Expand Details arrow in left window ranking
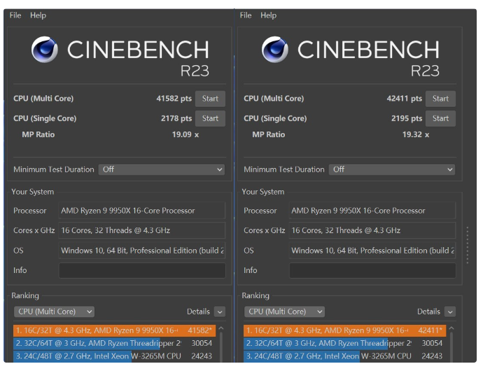This screenshot has height=371, width=483. pos(220,311)
